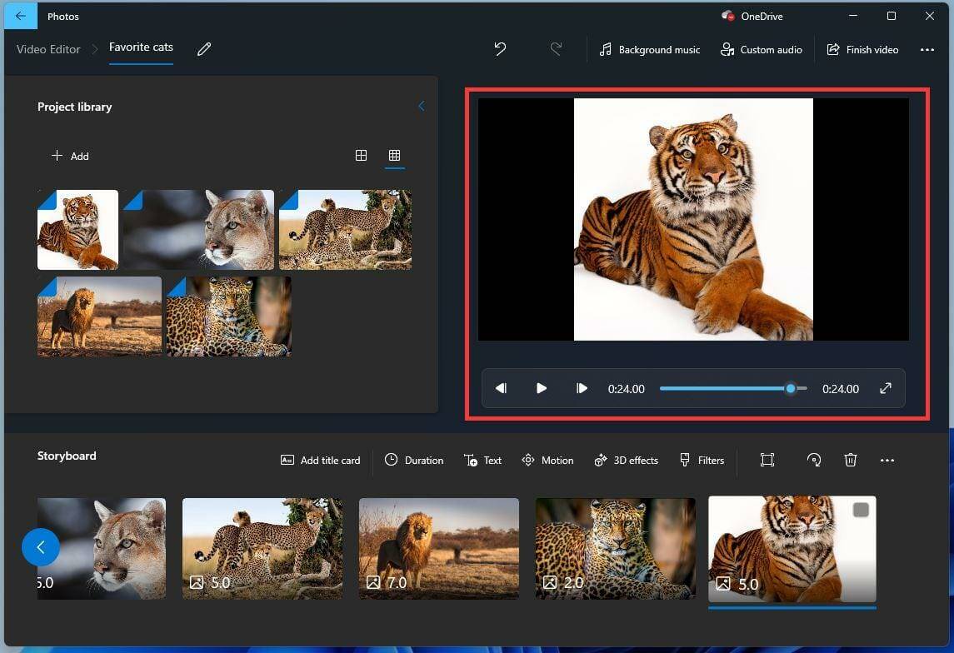Collapse the Project library panel
Image resolution: width=954 pixels, height=653 pixels.
pyautogui.click(x=421, y=107)
